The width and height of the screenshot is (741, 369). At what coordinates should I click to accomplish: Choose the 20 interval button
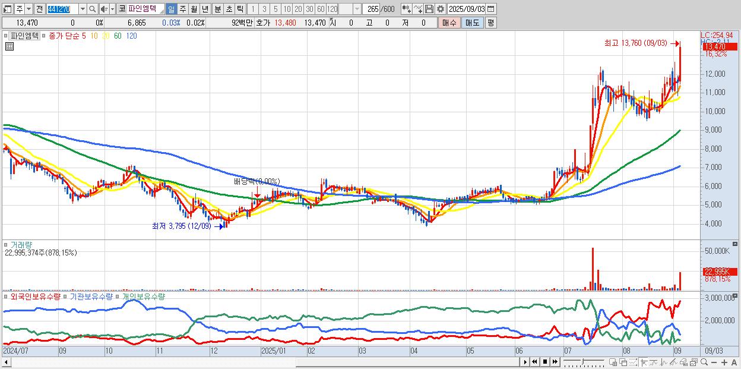click(298, 10)
